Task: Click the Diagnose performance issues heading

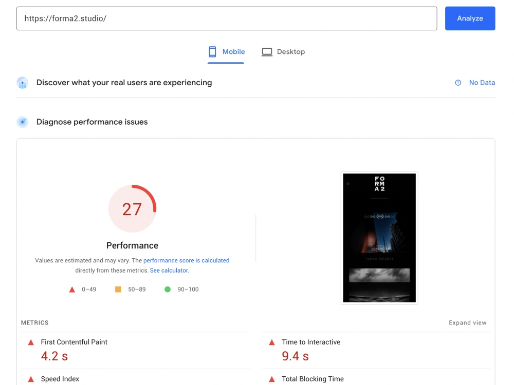Action: pos(92,122)
